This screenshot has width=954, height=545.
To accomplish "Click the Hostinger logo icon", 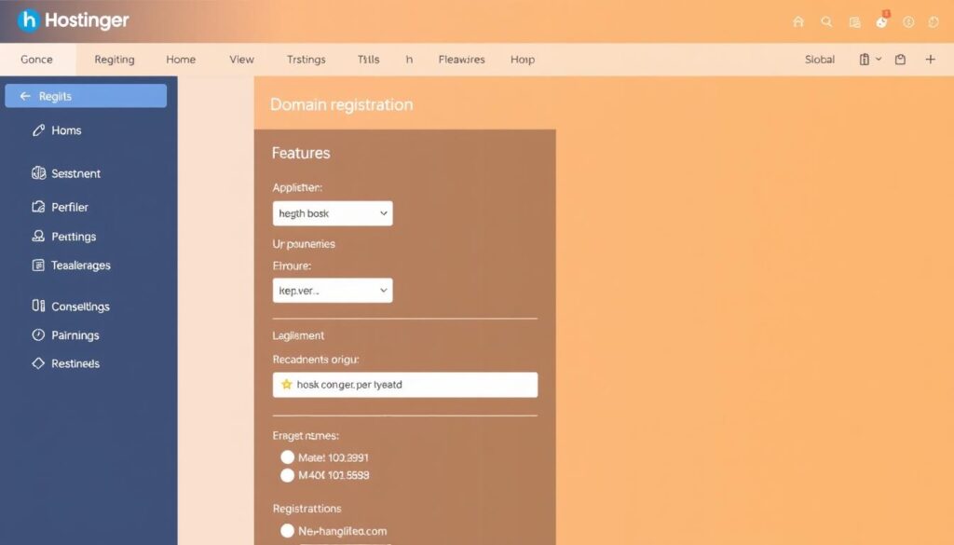I will tap(27, 20).
